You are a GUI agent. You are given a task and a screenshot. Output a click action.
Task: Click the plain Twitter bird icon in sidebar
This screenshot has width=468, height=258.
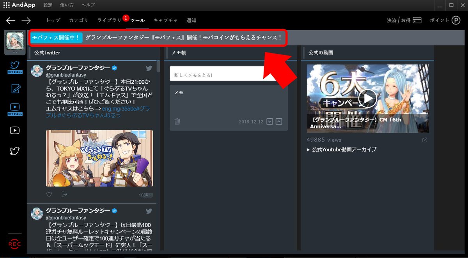tap(15, 151)
